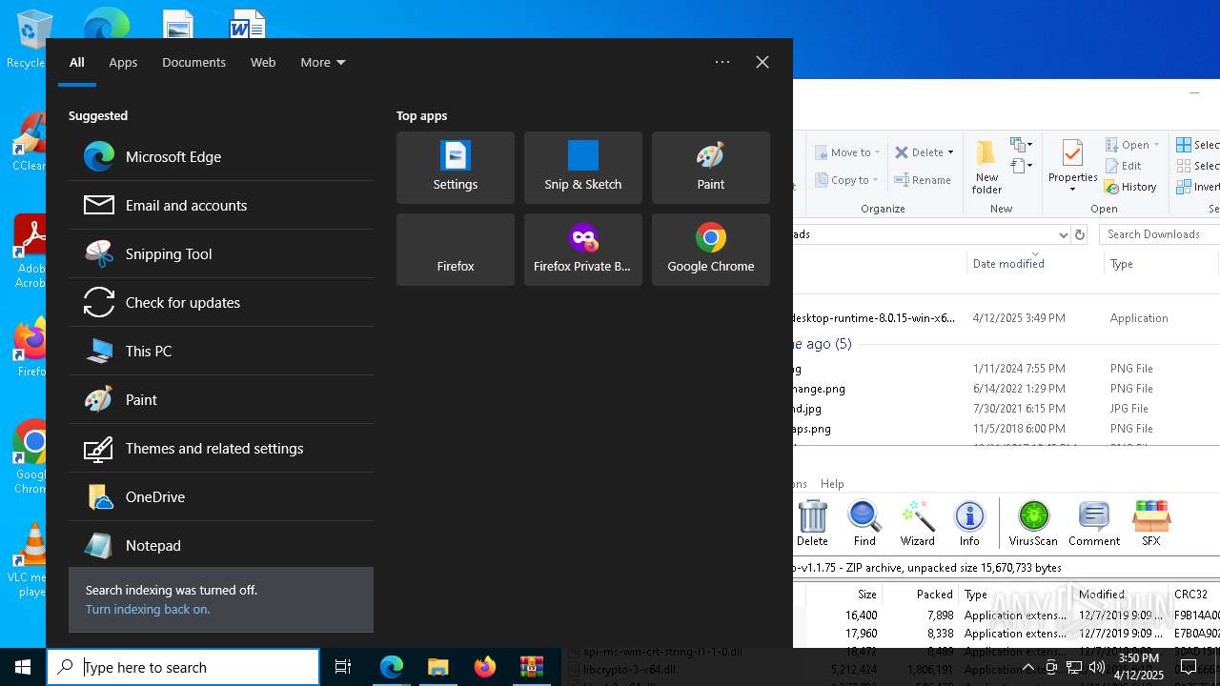Open search options ellipsis menu
The height and width of the screenshot is (686, 1220).
[x=722, y=62]
